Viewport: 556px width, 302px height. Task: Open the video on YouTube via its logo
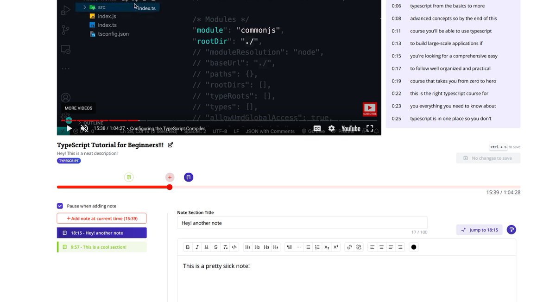click(351, 128)
